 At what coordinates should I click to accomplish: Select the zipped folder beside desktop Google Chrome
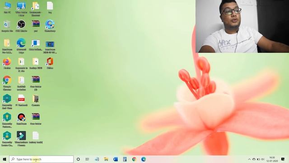(x=21, y=83)
